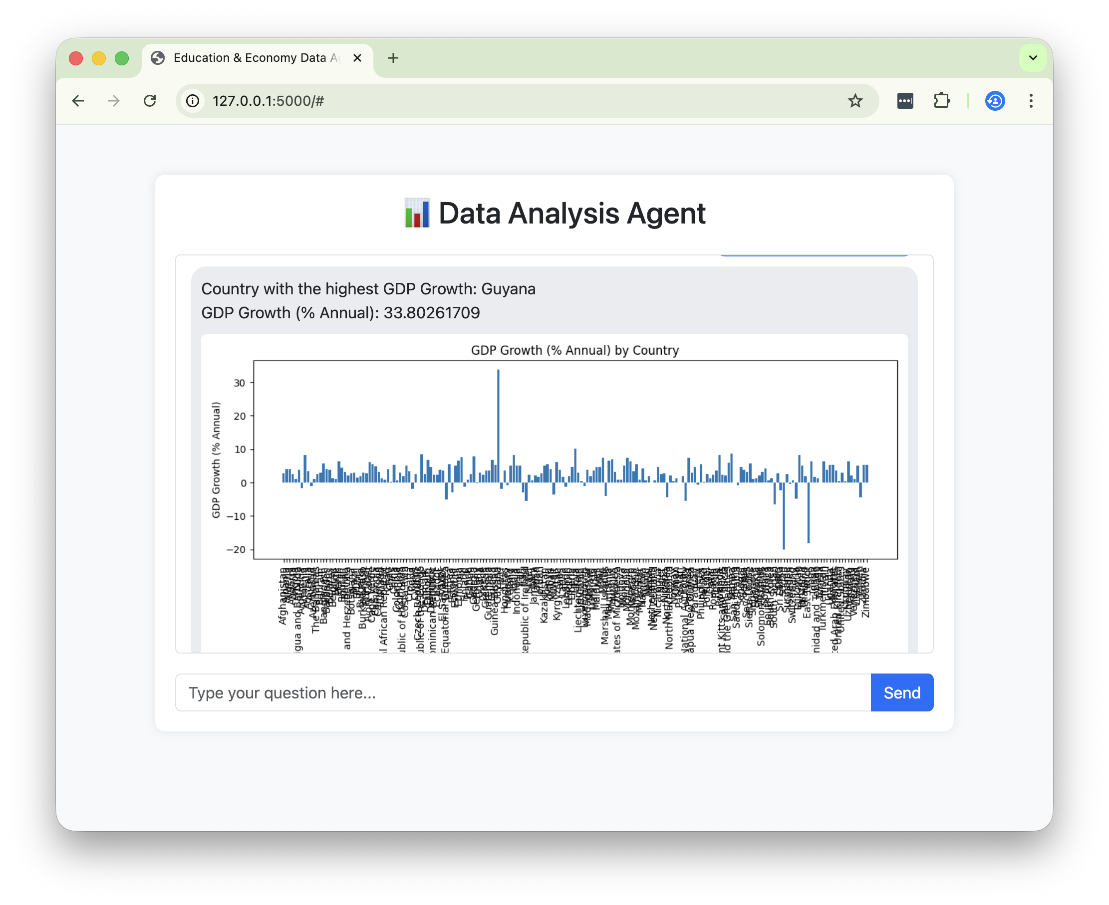The image size is (1109, 905).
Task: Click the tallest Guyana bar in chart
Action: tap(498, 417)
